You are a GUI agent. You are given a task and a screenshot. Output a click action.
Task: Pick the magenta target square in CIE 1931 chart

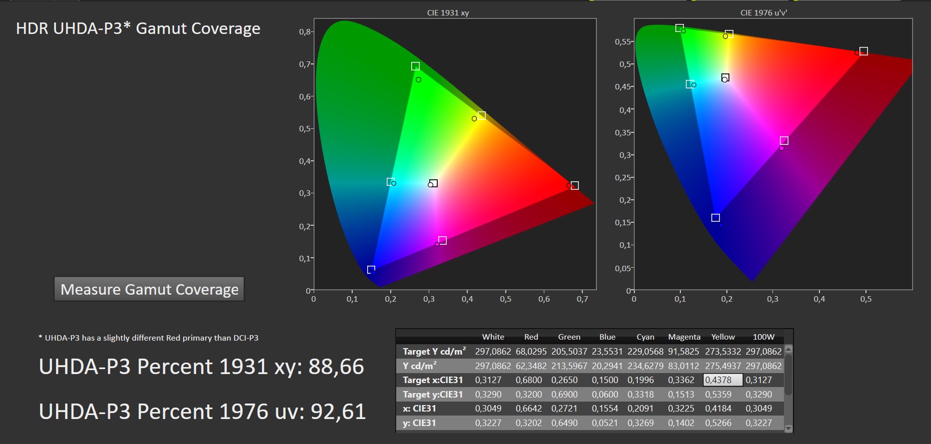tap(442, 241)
